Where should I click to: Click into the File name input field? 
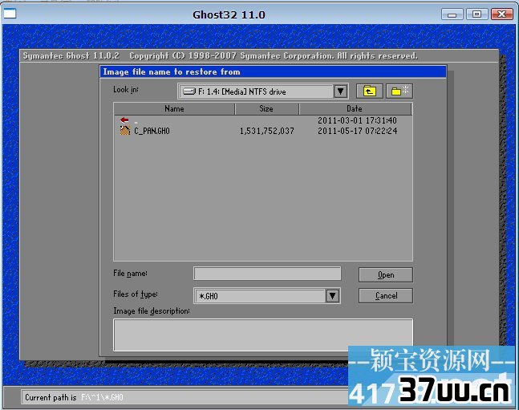(x=267, y=274)
